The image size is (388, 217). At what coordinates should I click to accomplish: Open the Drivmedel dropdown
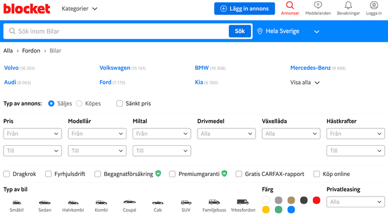[227, 134]
